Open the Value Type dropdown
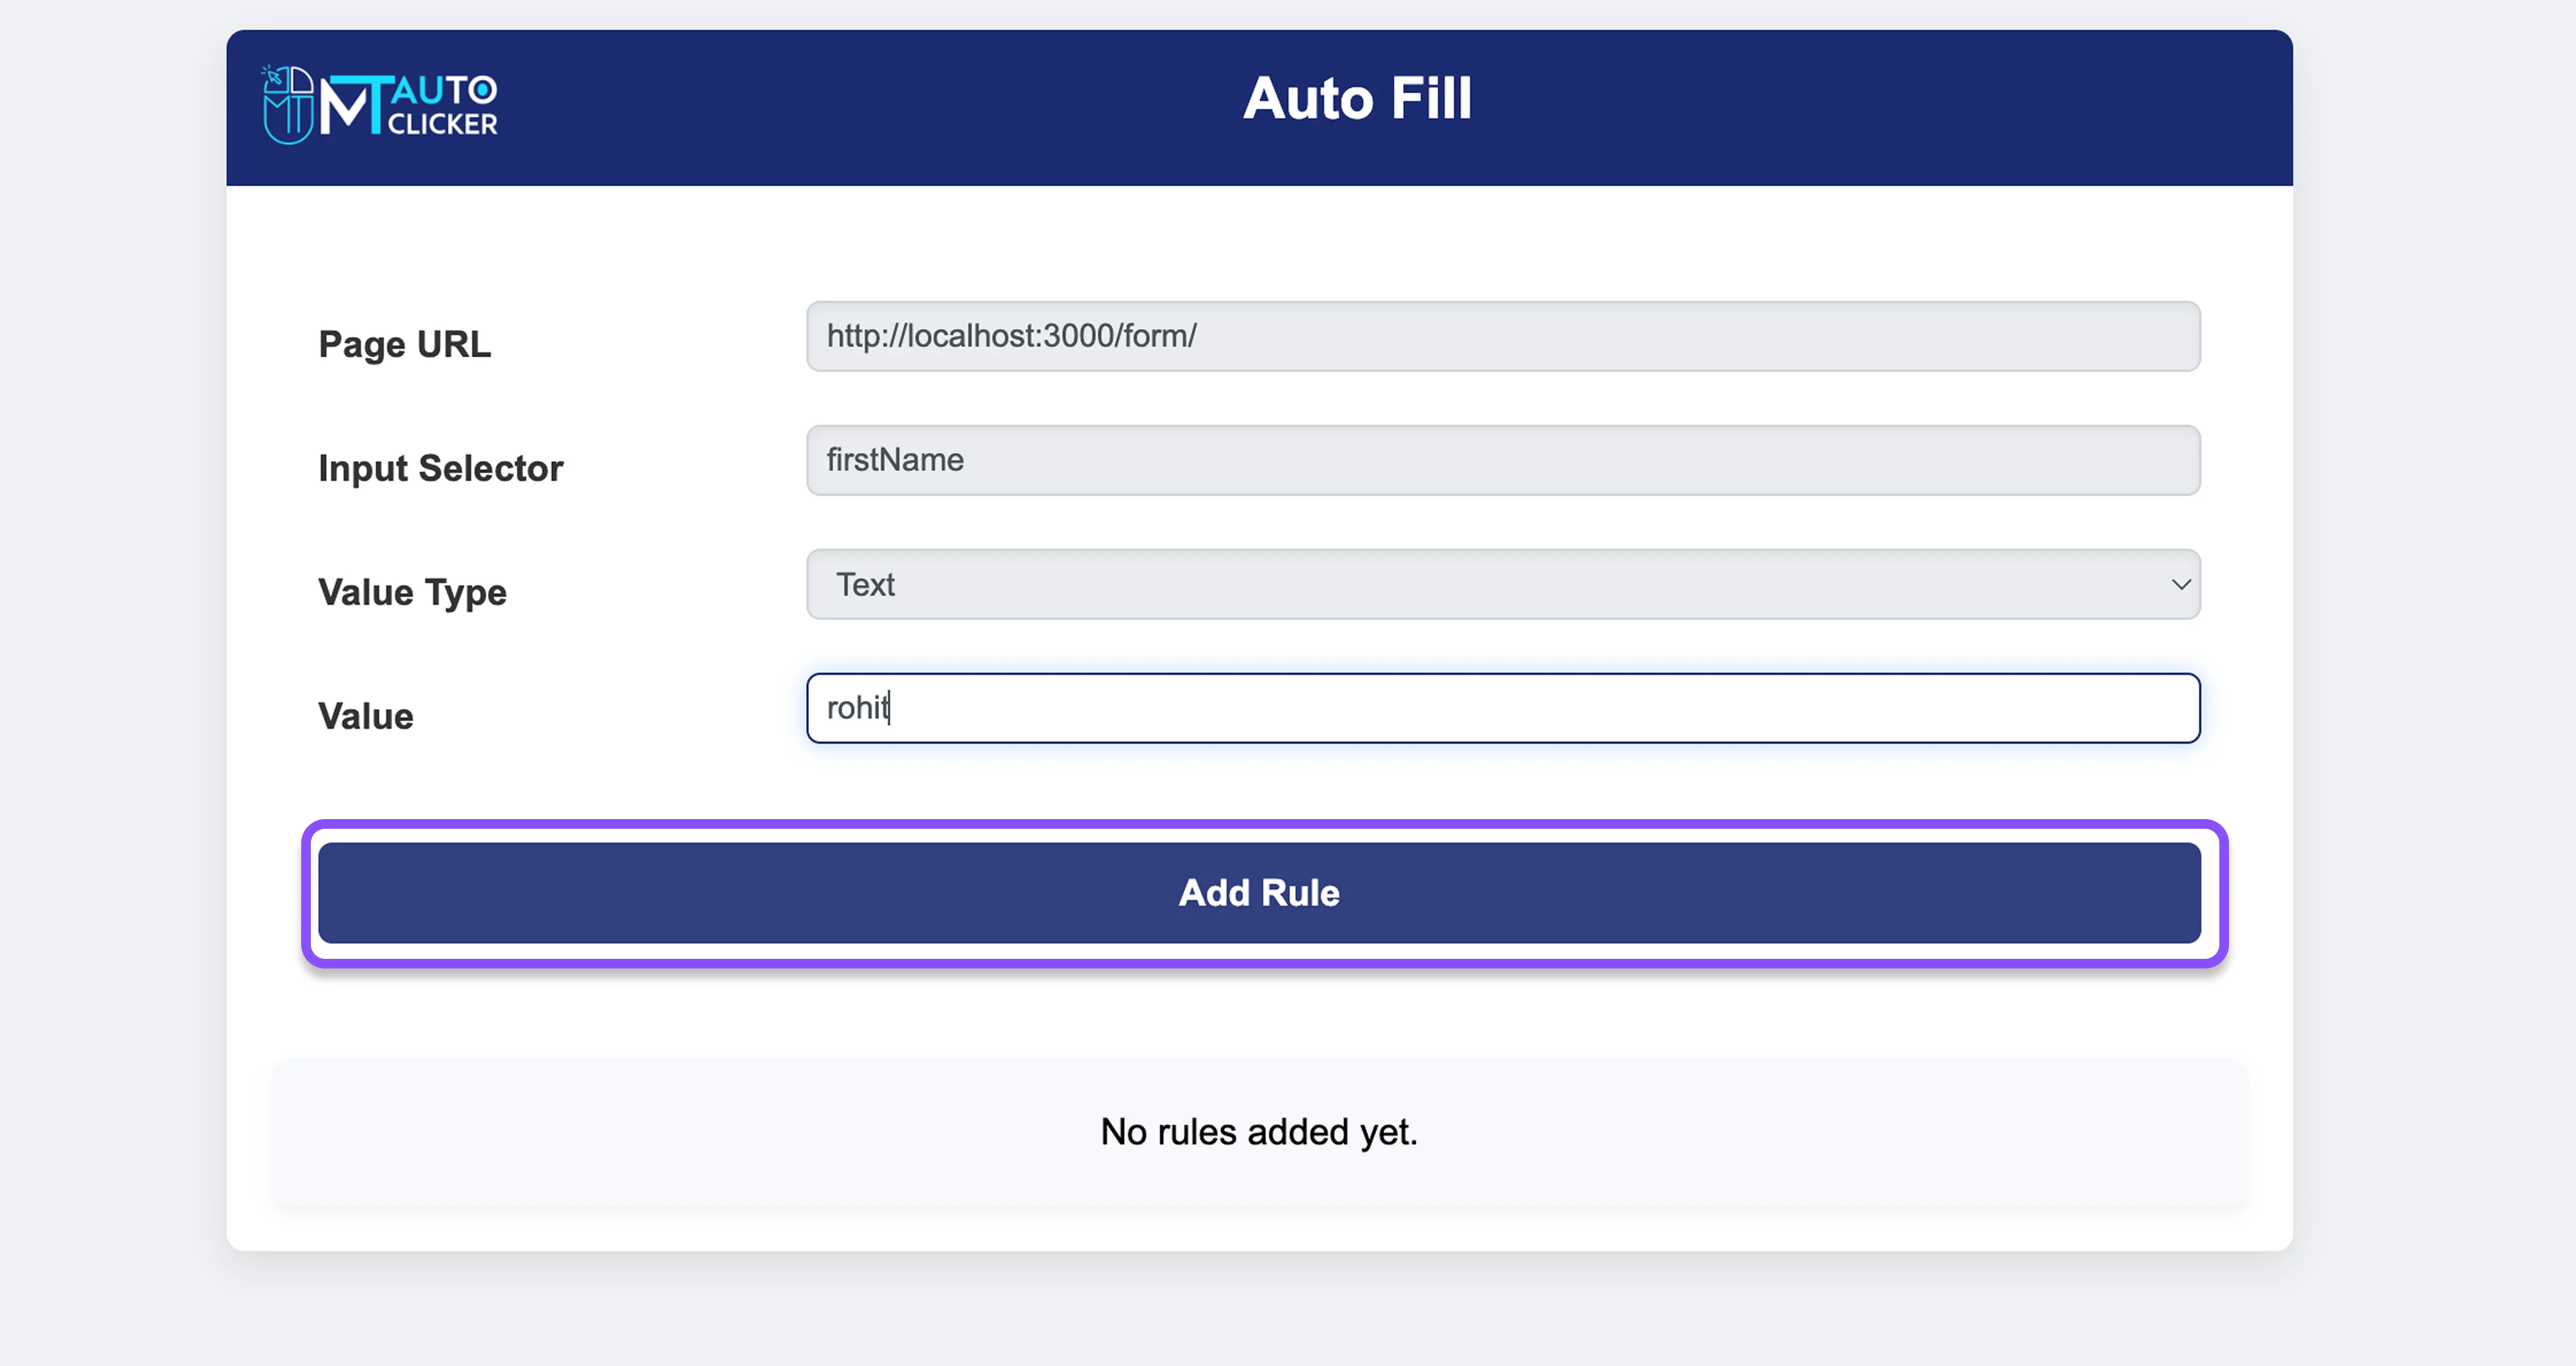 tap(1500, 584)
